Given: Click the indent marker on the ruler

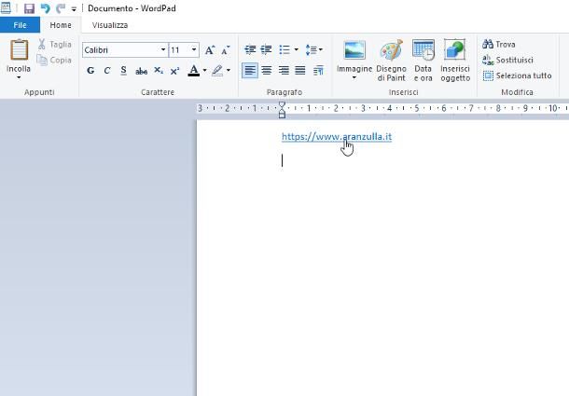Looking at the screenshot, I should point(282,110).
